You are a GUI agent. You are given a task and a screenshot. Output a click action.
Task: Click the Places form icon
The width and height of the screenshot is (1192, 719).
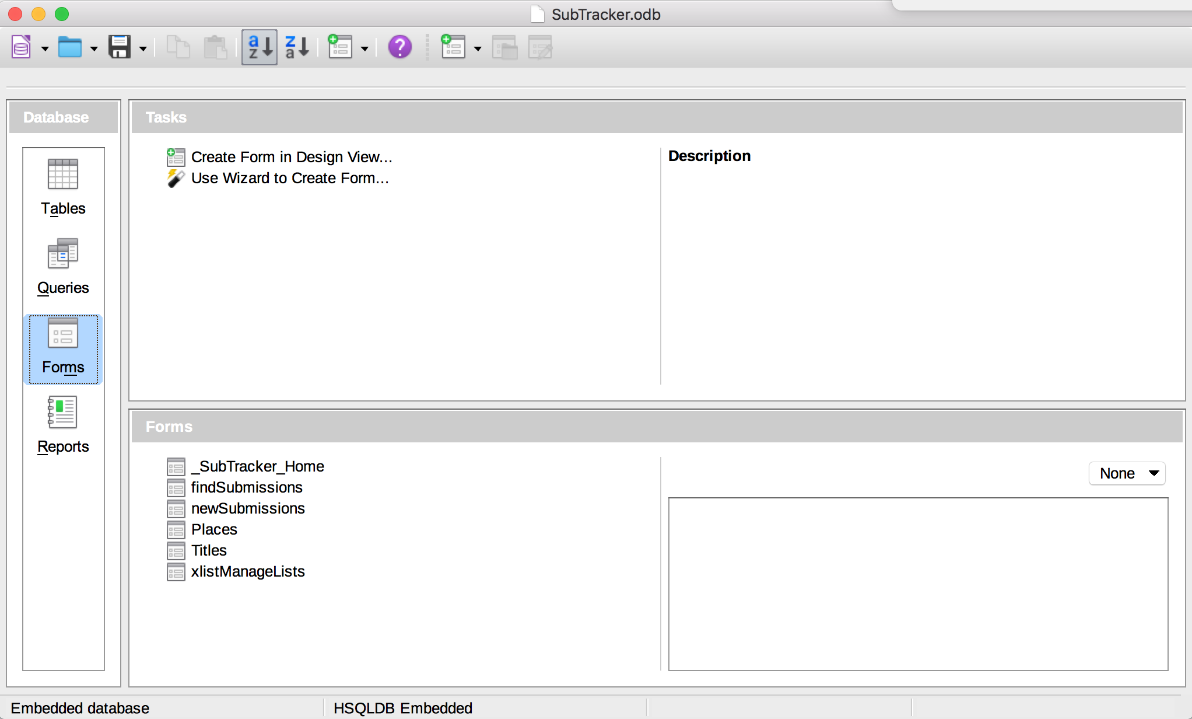click(176, 530)
